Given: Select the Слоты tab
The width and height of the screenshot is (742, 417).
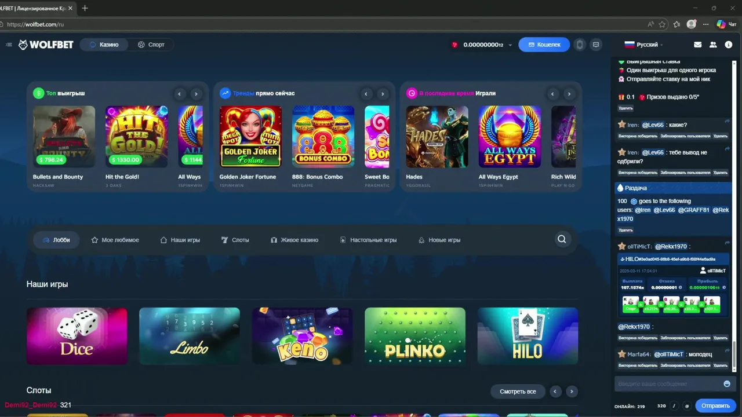Looking at the screenshot, I should (x=235, y=240).
